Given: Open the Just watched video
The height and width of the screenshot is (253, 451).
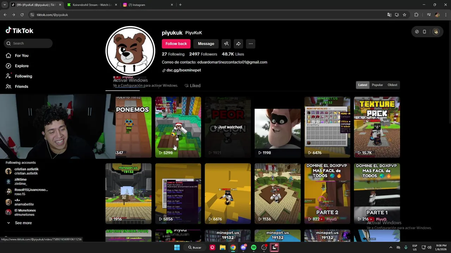Looking at the screenshot, I should click(228, 127).
